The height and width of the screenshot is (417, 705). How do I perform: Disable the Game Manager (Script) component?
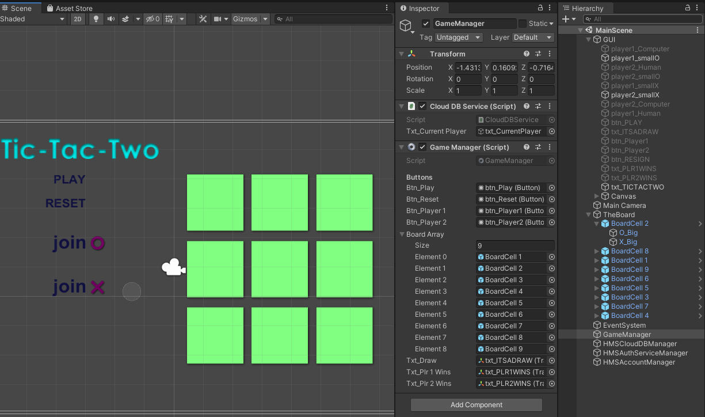click(422, 147)
